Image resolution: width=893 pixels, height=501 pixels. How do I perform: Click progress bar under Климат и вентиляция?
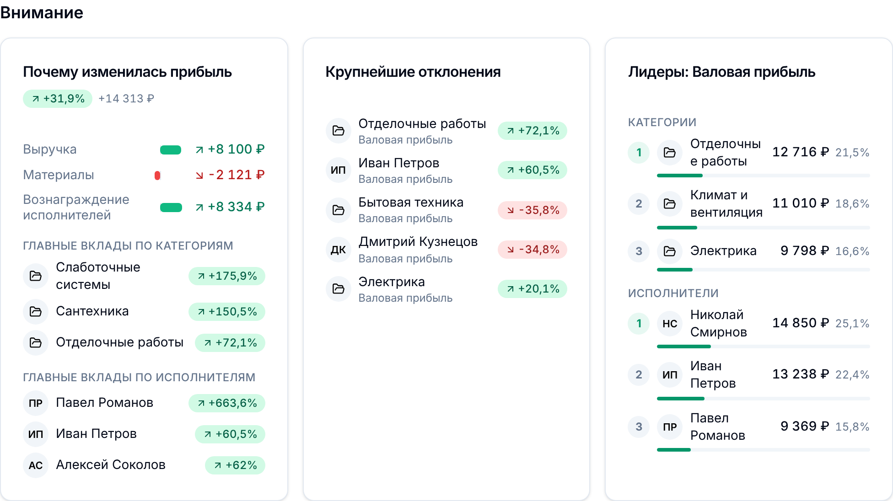click(x=764, y=228)
